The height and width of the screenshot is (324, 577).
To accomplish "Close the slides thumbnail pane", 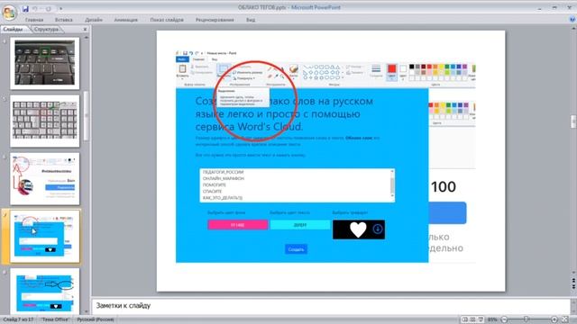I will (85, 29).
